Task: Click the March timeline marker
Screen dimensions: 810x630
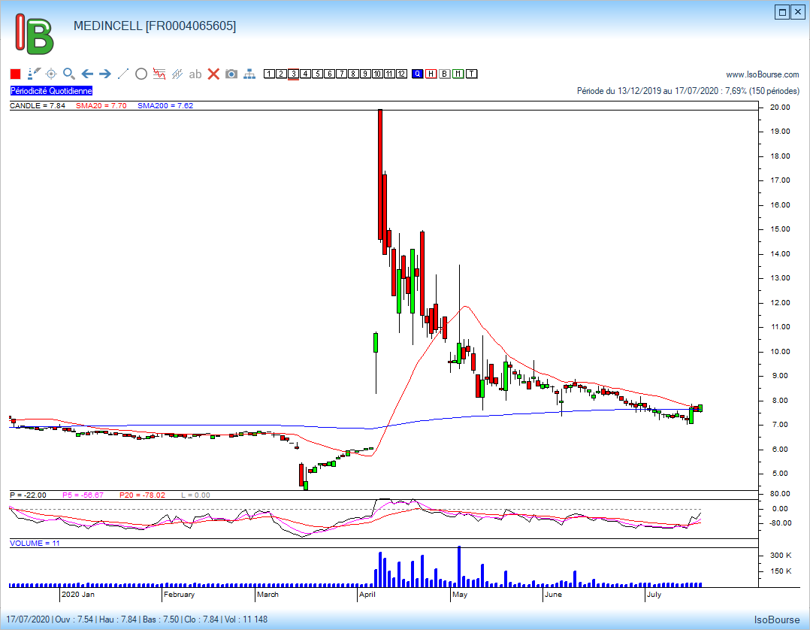Action: (267, 595)
